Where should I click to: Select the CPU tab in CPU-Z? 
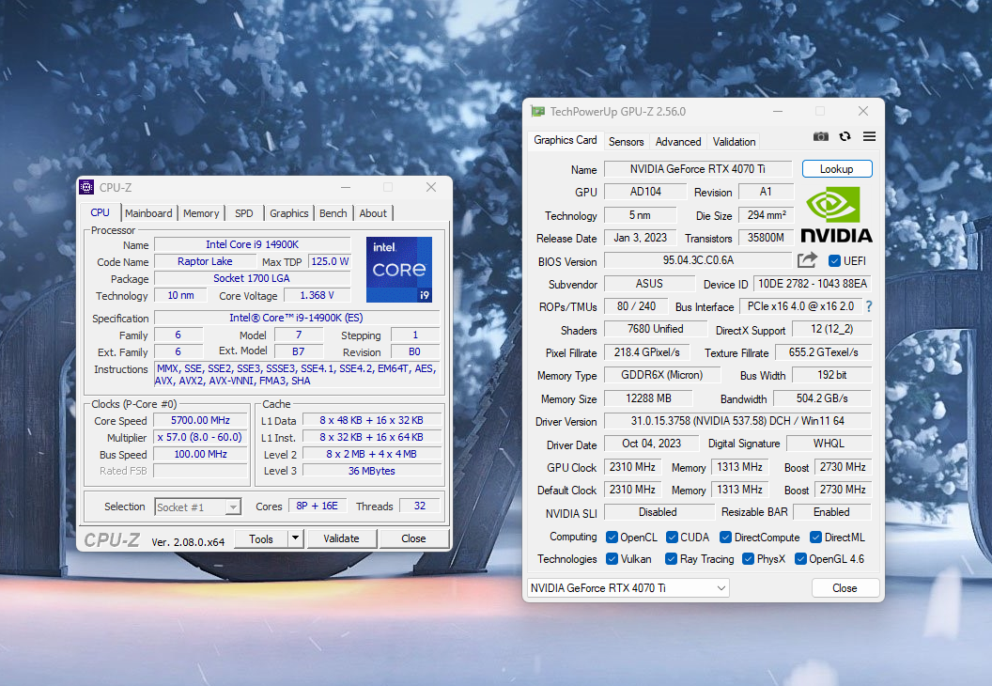tap(100, 212)
